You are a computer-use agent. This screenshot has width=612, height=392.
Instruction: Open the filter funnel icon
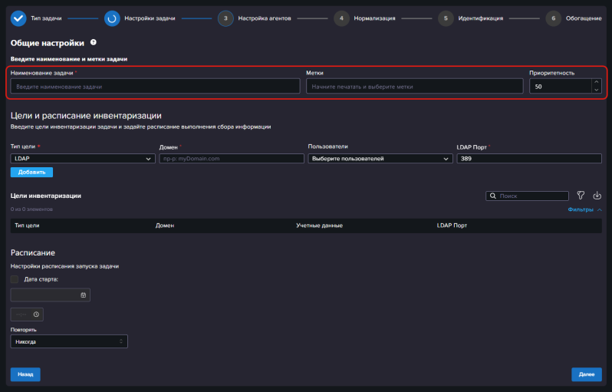tap(581, 195)
